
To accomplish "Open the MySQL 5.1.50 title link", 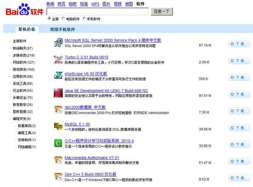I will (x=77, y=124).
